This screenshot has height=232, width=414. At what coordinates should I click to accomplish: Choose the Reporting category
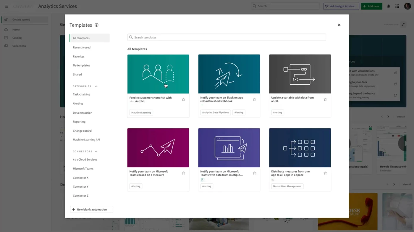79,122
